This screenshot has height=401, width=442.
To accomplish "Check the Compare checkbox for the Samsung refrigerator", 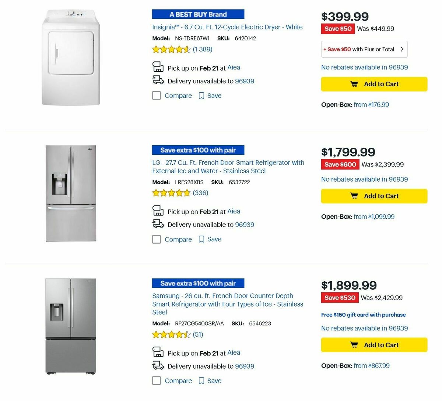I will 156,380.
